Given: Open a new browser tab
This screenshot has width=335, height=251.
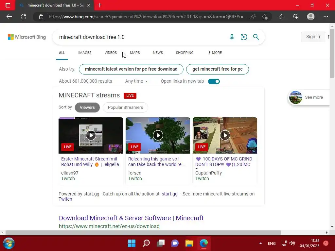Looking at the screenshot, I should 99,5.
